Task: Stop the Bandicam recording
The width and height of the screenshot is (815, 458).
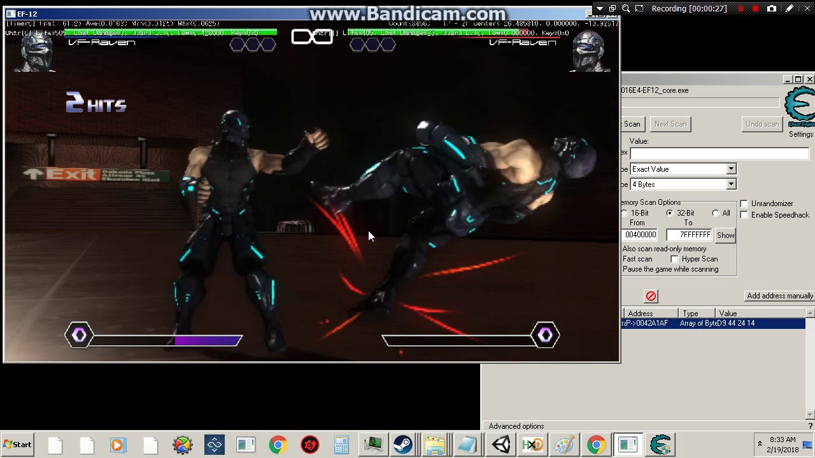Action: (x=756, y=9)
